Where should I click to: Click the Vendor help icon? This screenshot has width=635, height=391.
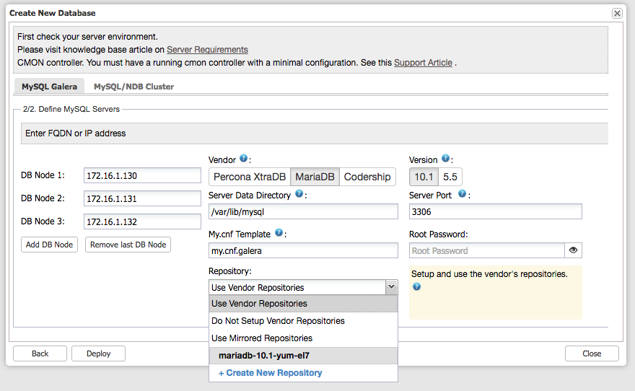coord(243,158)
